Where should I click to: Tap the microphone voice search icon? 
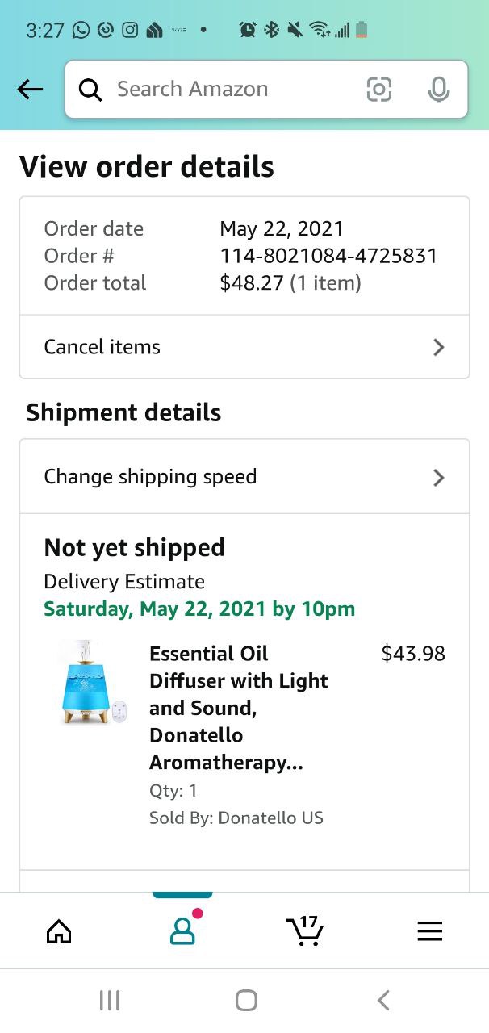[x=438, y=90]
